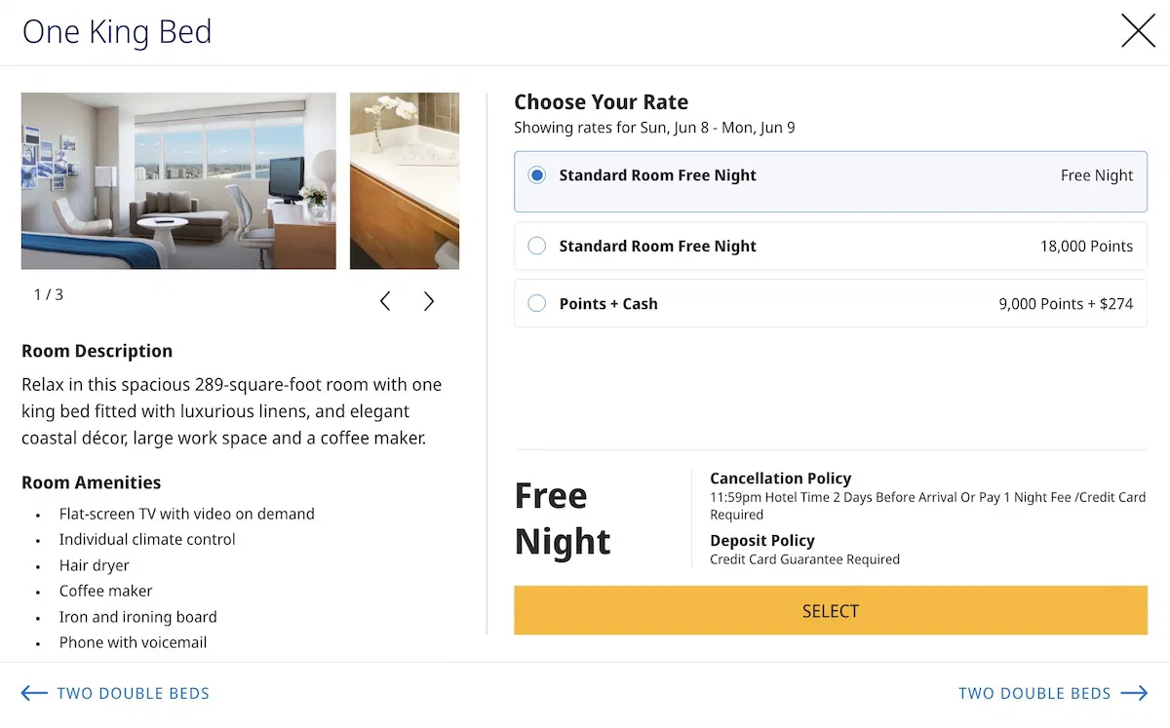Click the Points + Cash rate label
Image resolution: width=1170 pixels, height=728 pixels.
point(608,304)
